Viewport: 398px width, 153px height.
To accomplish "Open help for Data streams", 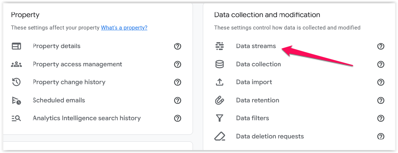I will tap(381, 46).
